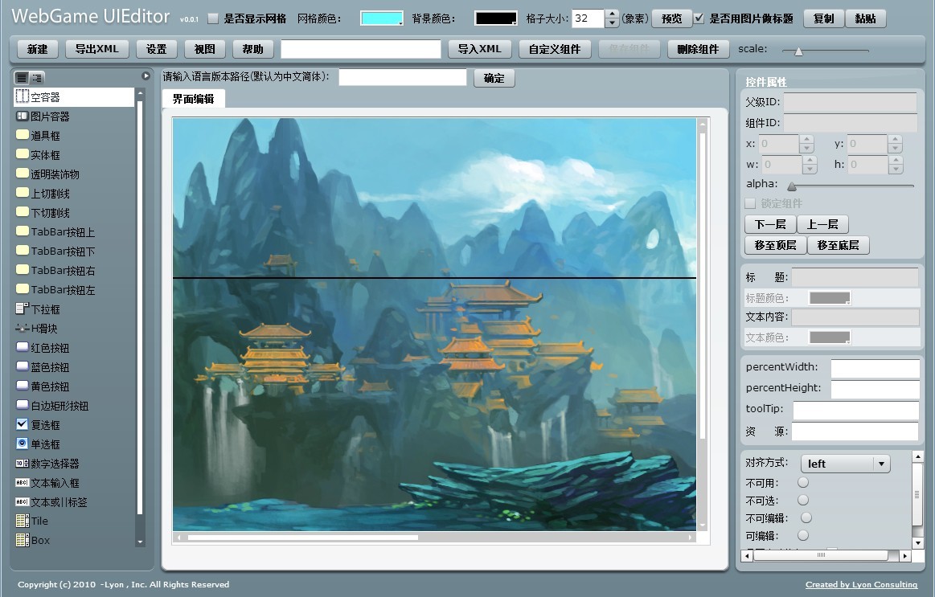
Task: Uncheck 是否用图片做标题 checkbox
Action: pos(699,18)
